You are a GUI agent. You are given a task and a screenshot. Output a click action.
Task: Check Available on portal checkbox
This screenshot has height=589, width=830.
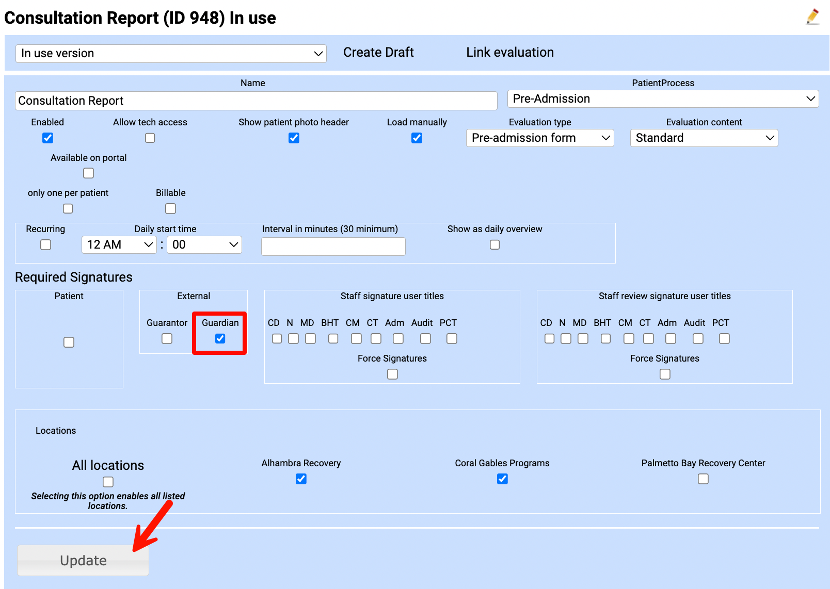[x=88, y=173]
